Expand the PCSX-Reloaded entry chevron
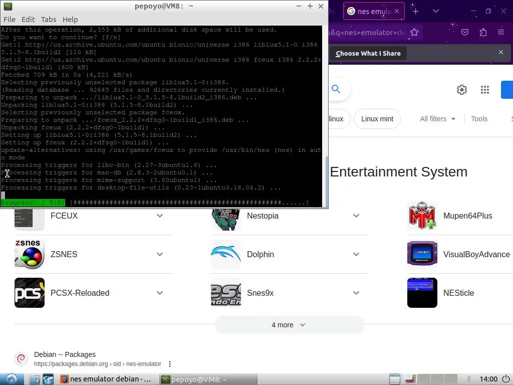Screen dimensions: 513x385 pyautogui.click(x=160, y=293)
